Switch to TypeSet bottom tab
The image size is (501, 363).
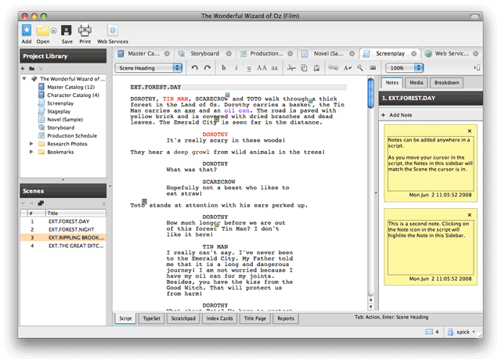pyautogui.click(x=151, y=318)
